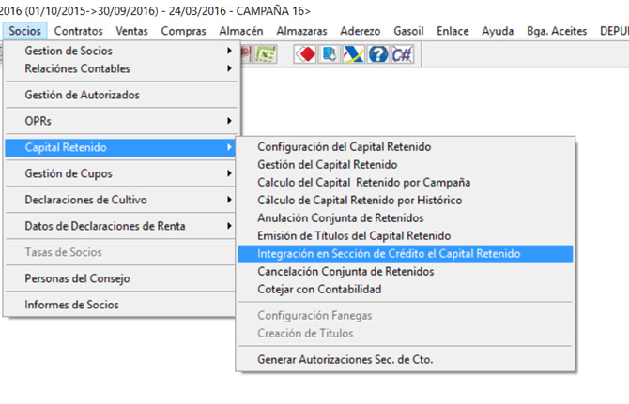Click the crossed-out C# toolbar icon

402,54
